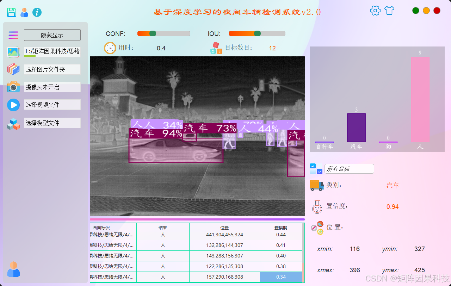Click the 画面标识 column header
Screen dimensions: 451x286
[113, 228]
